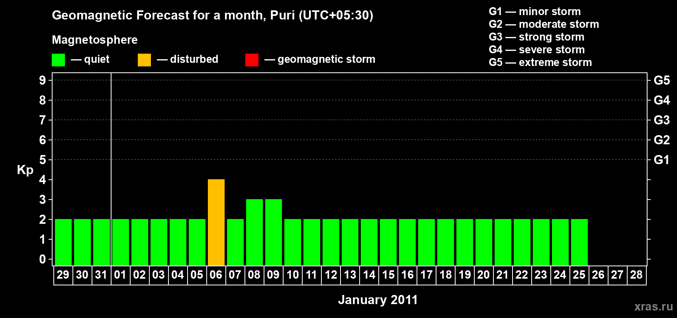Click the Kp axis value '5'
The height and width of the screenshot is (318, 677).
click(x=43, y=160)
